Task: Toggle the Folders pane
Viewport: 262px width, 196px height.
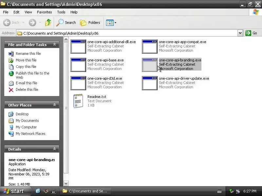Action: (90, 23)
